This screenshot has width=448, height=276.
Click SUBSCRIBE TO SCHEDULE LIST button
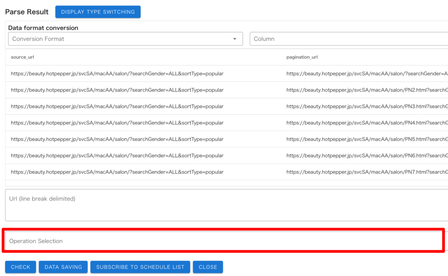point(140,267)
